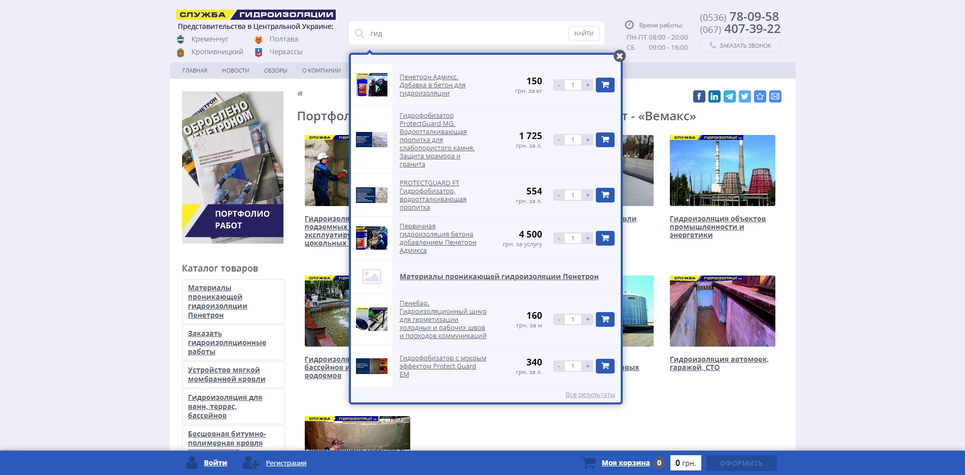Click the home breadcrumb icon

pyautogui.click(x=300, y=93)
